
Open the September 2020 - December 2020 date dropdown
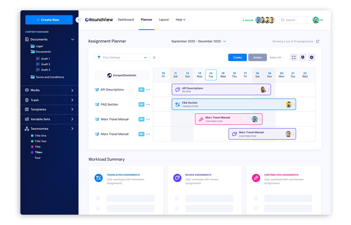[x=198, y=41]
